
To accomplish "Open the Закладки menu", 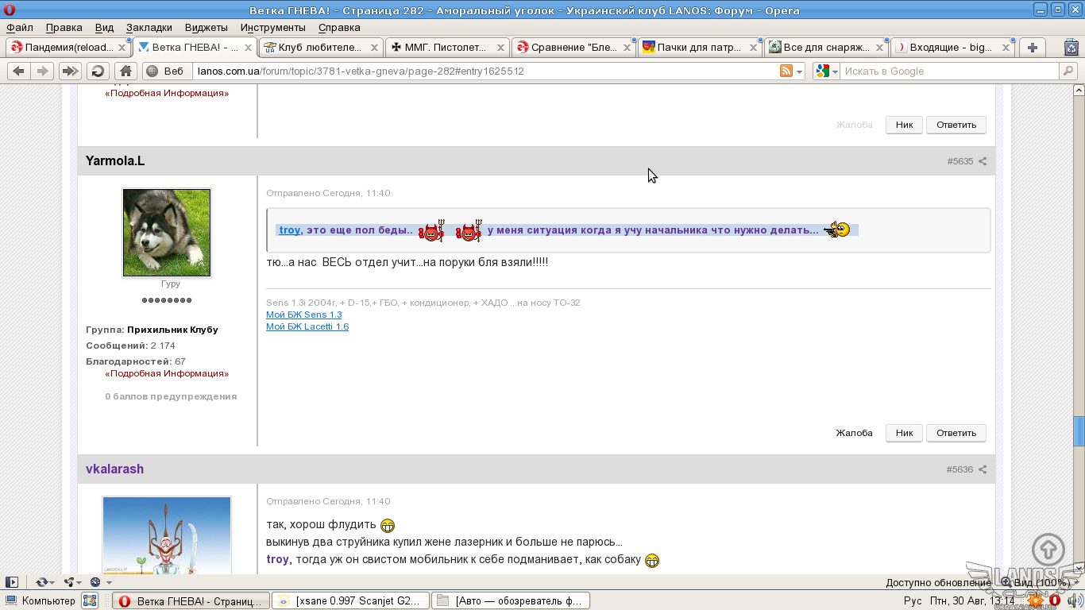I will (149, 27).
